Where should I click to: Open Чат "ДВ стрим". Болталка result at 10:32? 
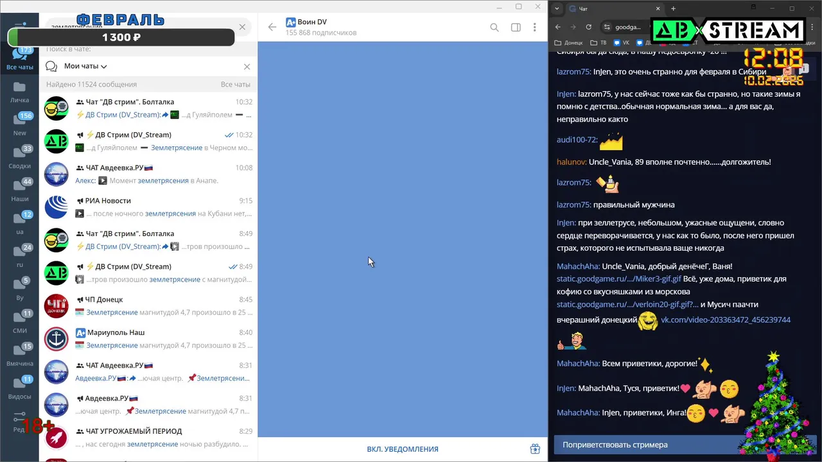(x=148, y=108)
